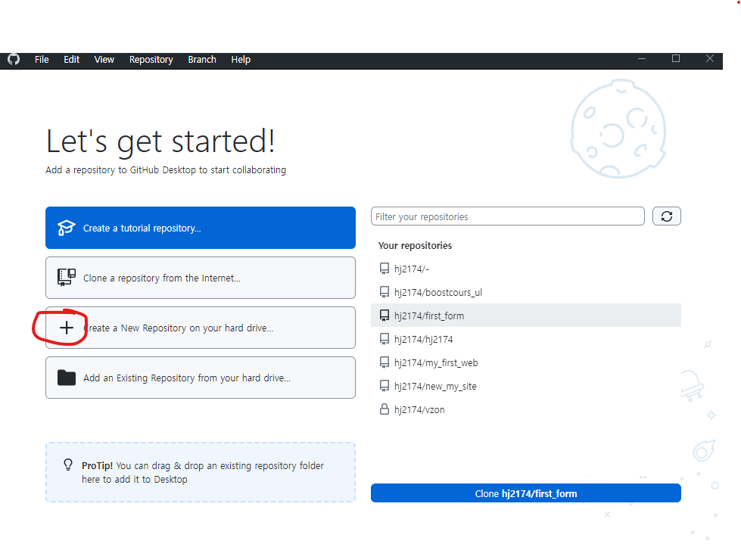The width and height of the screenshot is (741, 544).
Task: Open the Repository menu
Action: (x=151, y=60)
